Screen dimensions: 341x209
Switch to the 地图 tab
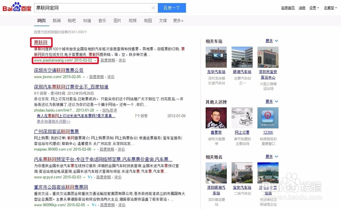tap(148, 21)
